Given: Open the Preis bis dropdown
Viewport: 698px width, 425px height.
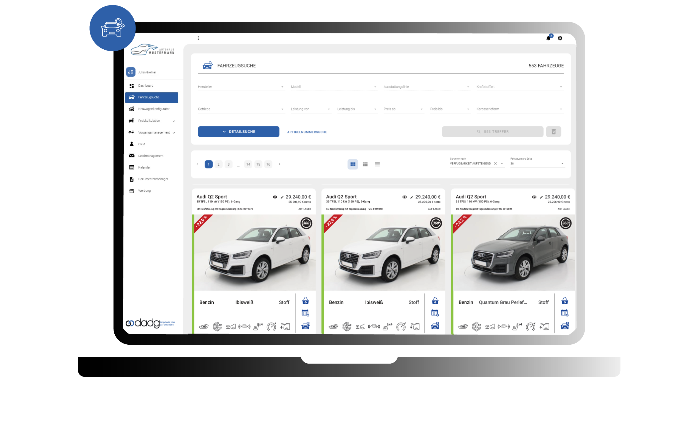Looking at the screenshot, I should tap(450, 109).
